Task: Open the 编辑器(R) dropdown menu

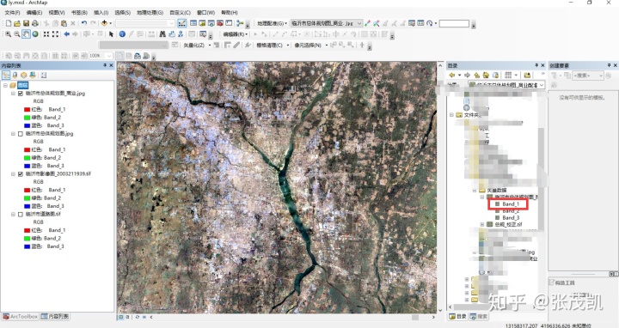Action: [x=236, y=34]
